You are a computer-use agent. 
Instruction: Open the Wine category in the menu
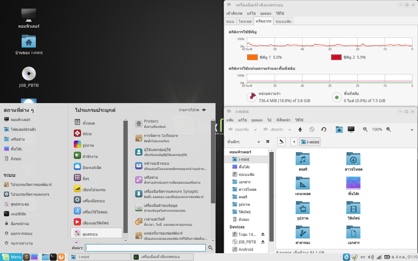coord(87,134)
